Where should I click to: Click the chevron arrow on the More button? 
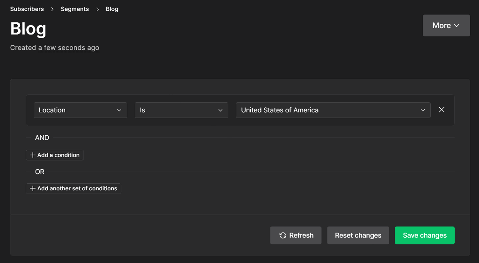pos(457,26)
